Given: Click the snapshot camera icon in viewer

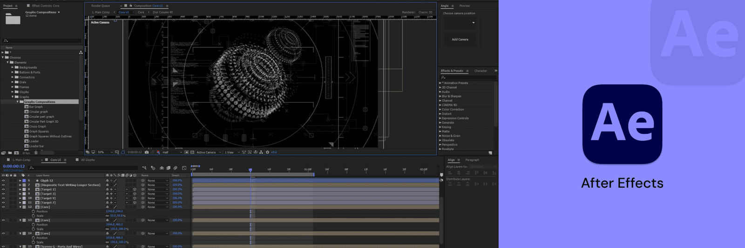Looking at the screenshot, I should point(147,152).
